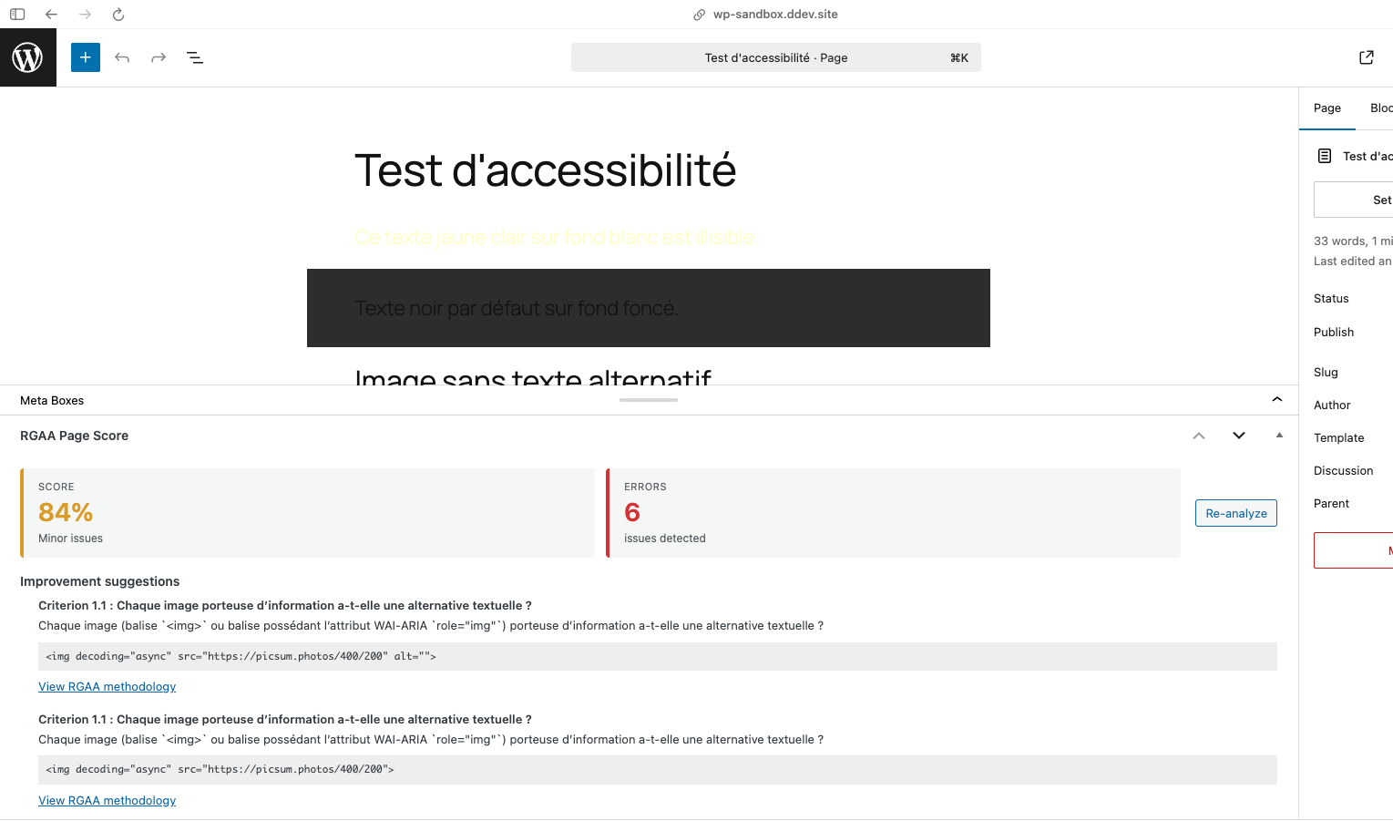Screen dimensions: 1393x821
Task: Collapse the Meta Boxes panel
Action: click(x=1277, y=399)
